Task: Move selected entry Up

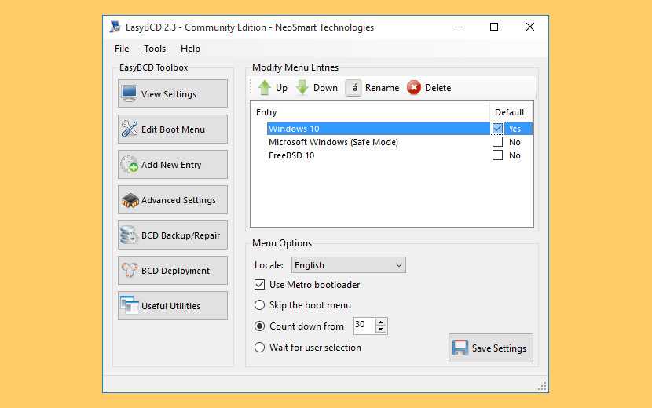Action: 273,88
